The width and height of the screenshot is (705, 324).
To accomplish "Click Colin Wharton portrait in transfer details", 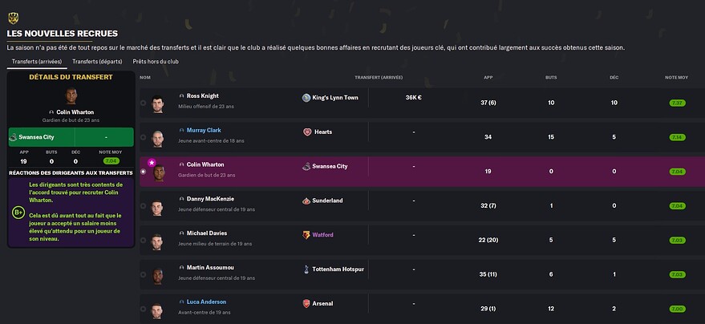I will coord(71,96).
